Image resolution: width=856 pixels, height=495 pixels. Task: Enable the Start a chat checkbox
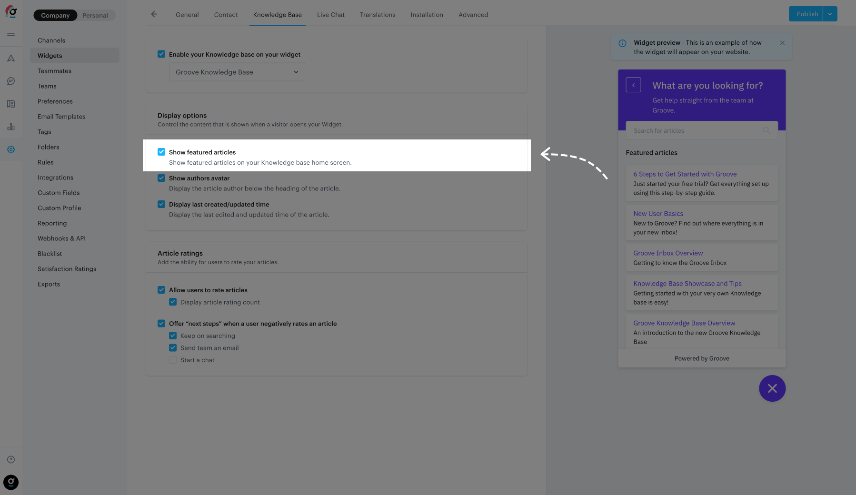[173, 360]
